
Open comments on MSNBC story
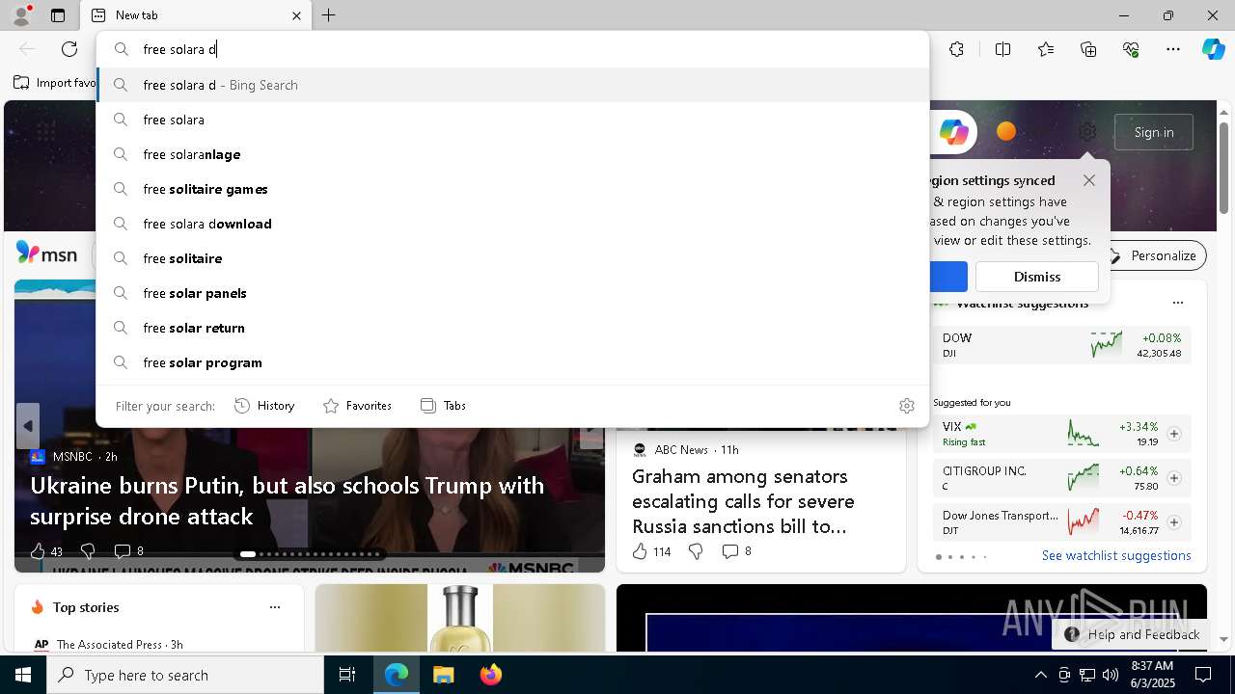pos(128,551)
